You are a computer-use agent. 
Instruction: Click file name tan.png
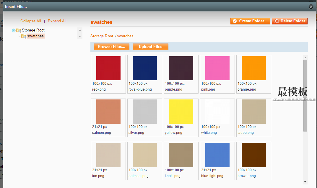pos(98,176)
